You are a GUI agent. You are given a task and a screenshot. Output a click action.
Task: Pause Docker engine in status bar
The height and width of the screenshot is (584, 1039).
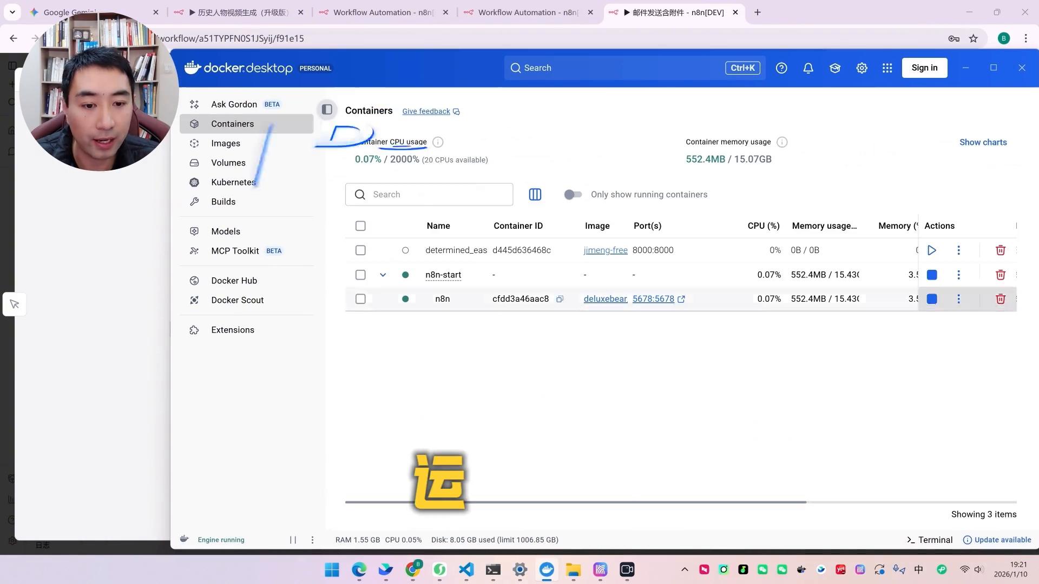point(293,540)
